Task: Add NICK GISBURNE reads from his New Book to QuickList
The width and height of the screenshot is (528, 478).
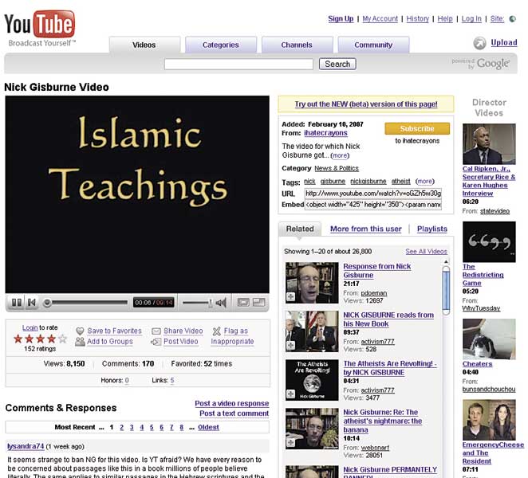Action: tap(290, 346)
